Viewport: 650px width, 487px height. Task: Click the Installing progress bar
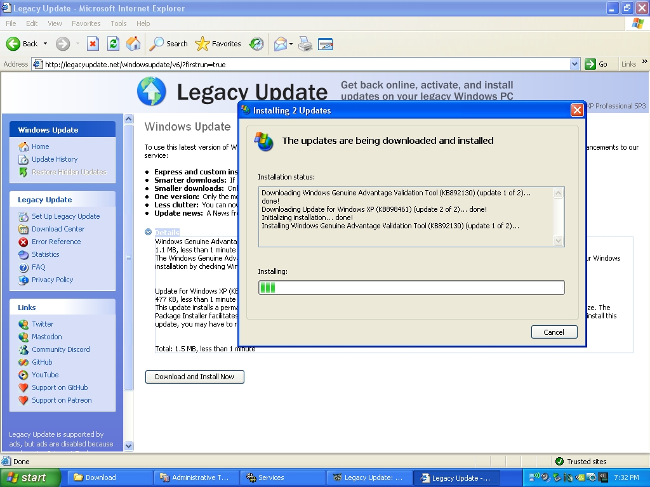411,287
